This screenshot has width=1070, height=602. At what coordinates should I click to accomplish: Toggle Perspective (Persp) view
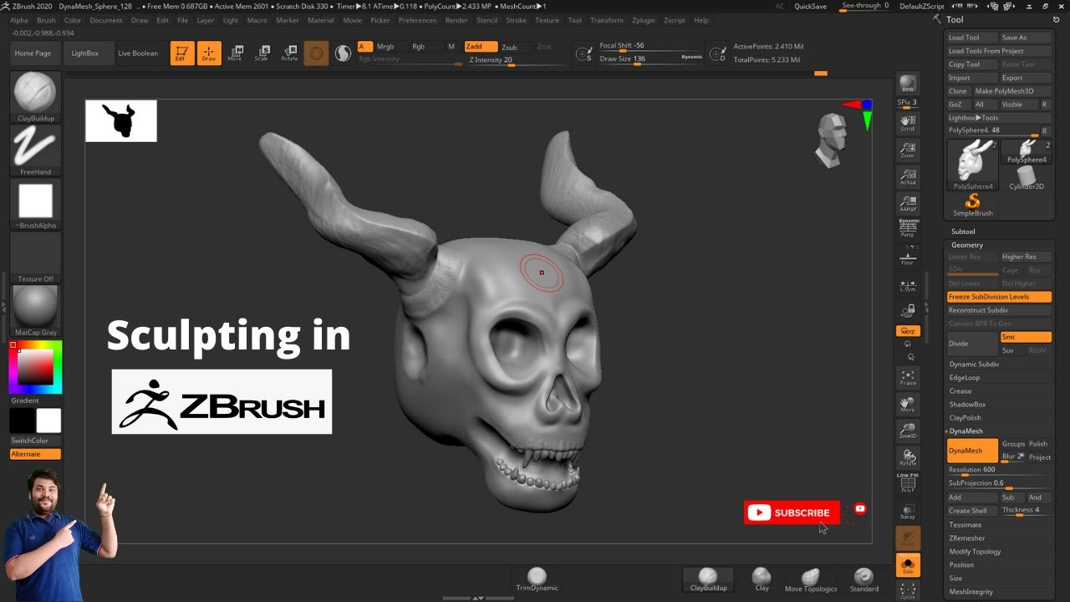[x=907, y=229]
